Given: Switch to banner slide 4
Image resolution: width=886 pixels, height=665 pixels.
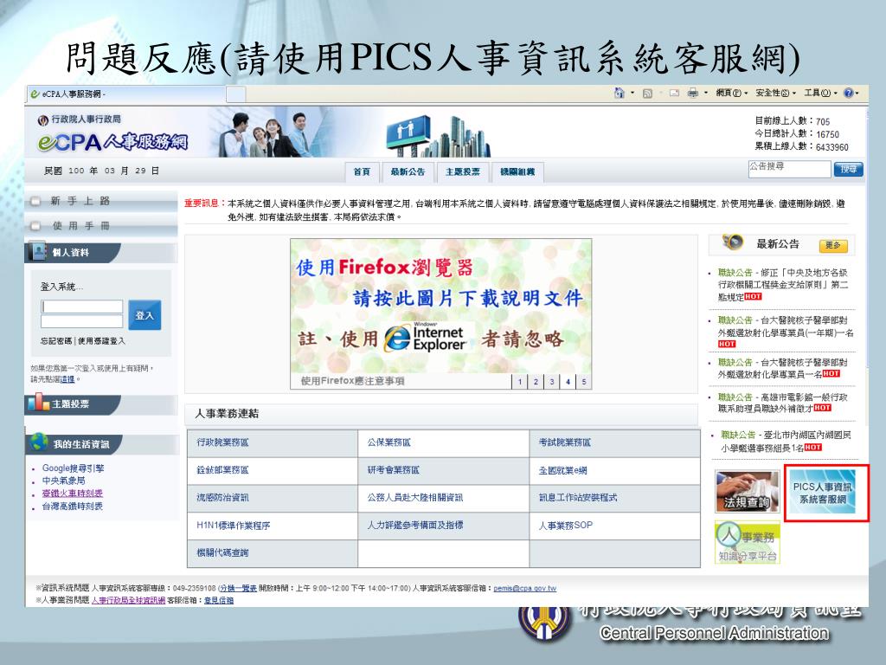Looking at the screenshot, I should [568, 382].
